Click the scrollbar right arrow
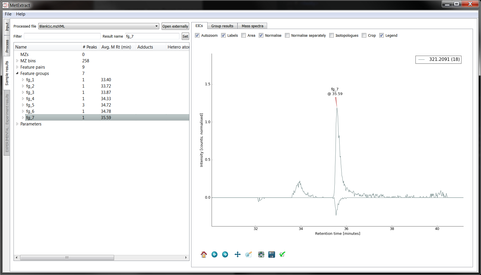 coord(186,257)
